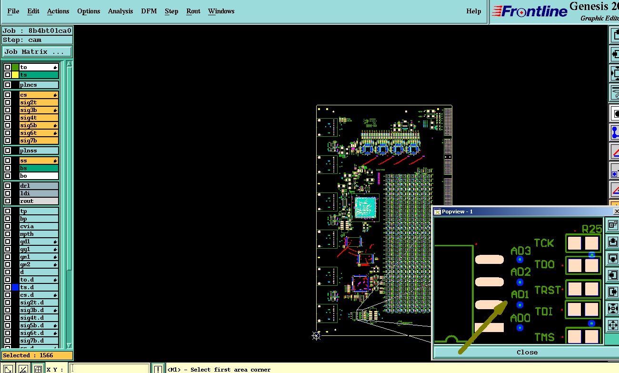Click the Popview pan down icon
619x373 pixels.
[x=612, y=258]
